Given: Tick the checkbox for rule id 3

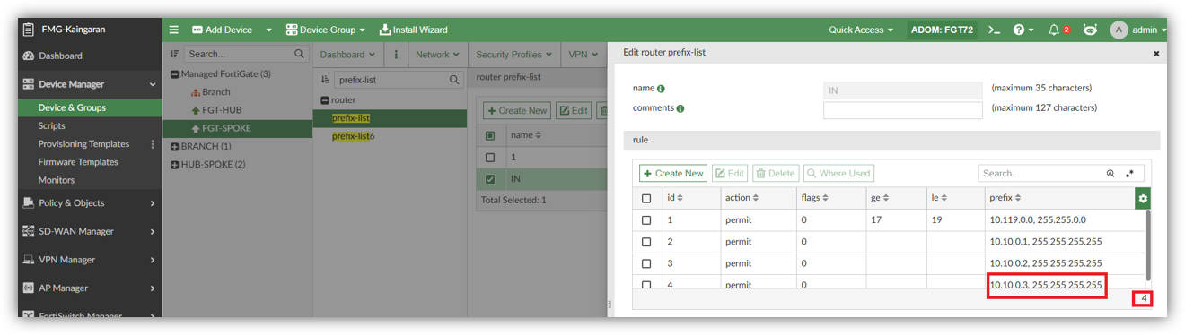Looking at the screenshot, I should click(x=646, y=263).
